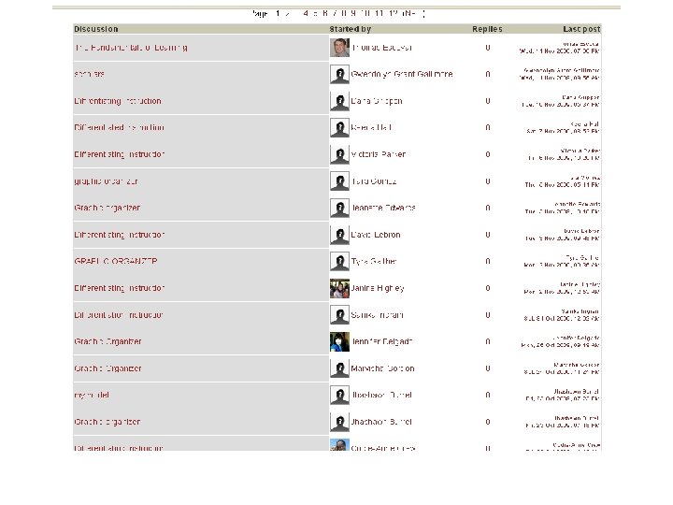
Task: Open Victoria Parker's Differentiating instruction discussion
Action: (120, 154)
